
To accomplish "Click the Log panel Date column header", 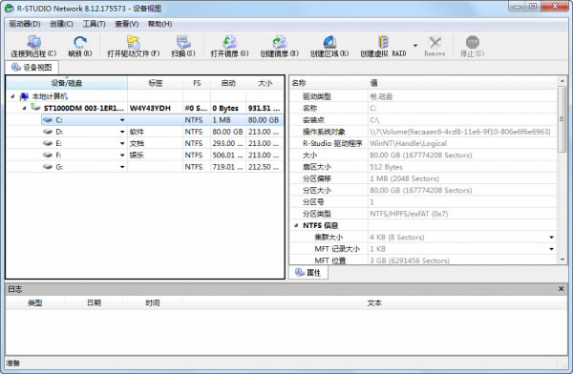I will (x=94, y=302).
